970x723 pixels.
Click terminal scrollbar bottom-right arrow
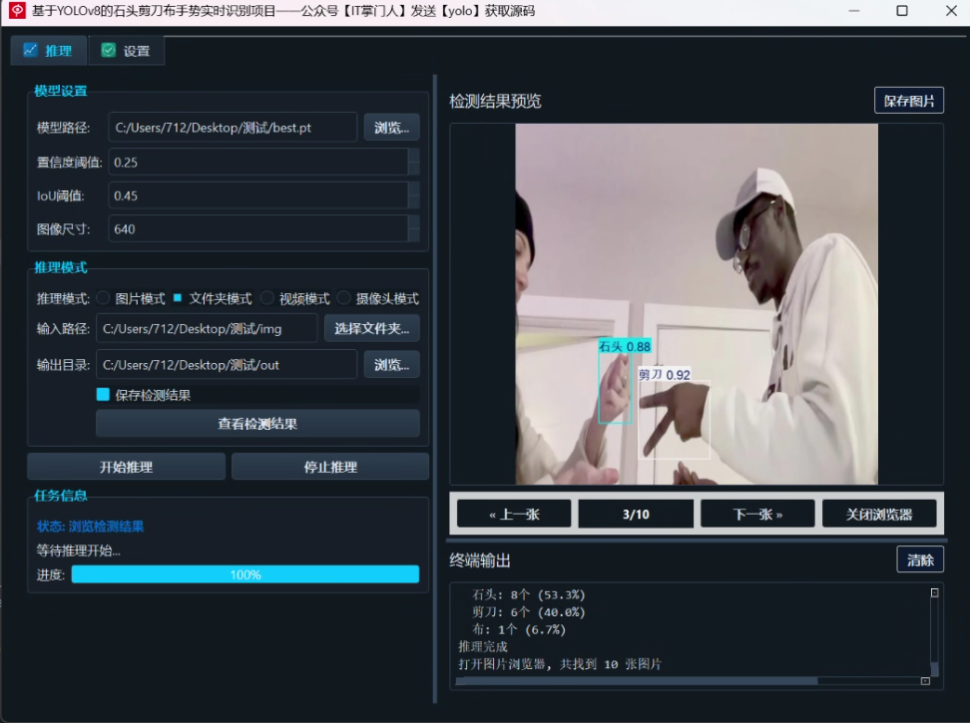[x=925, y=681]
